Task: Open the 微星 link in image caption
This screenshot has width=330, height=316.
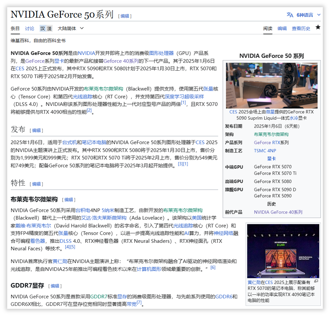Action: [x=270, y=112]
